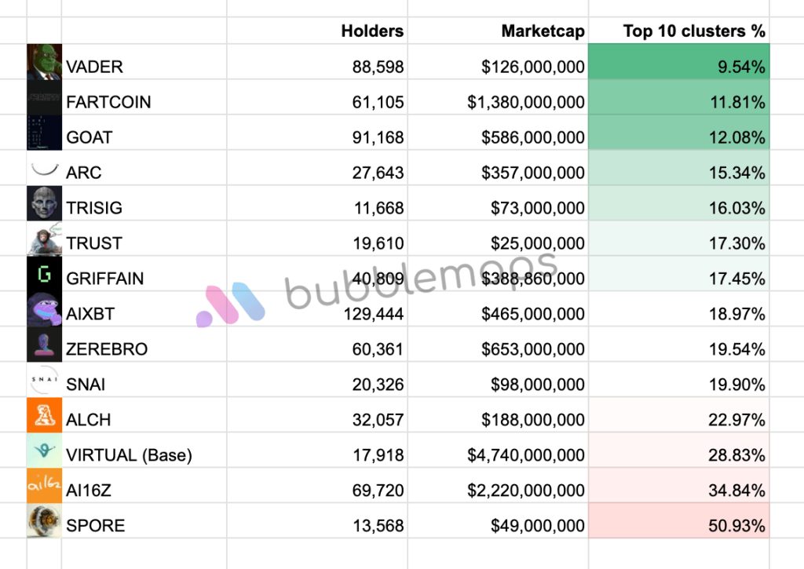Click the VADER token icon
The width and height of the screenshot is (804, 569).
click(44, 62)
